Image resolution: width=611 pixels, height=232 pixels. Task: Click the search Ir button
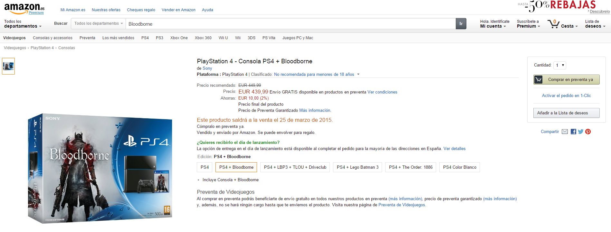[x=461, y=24]
